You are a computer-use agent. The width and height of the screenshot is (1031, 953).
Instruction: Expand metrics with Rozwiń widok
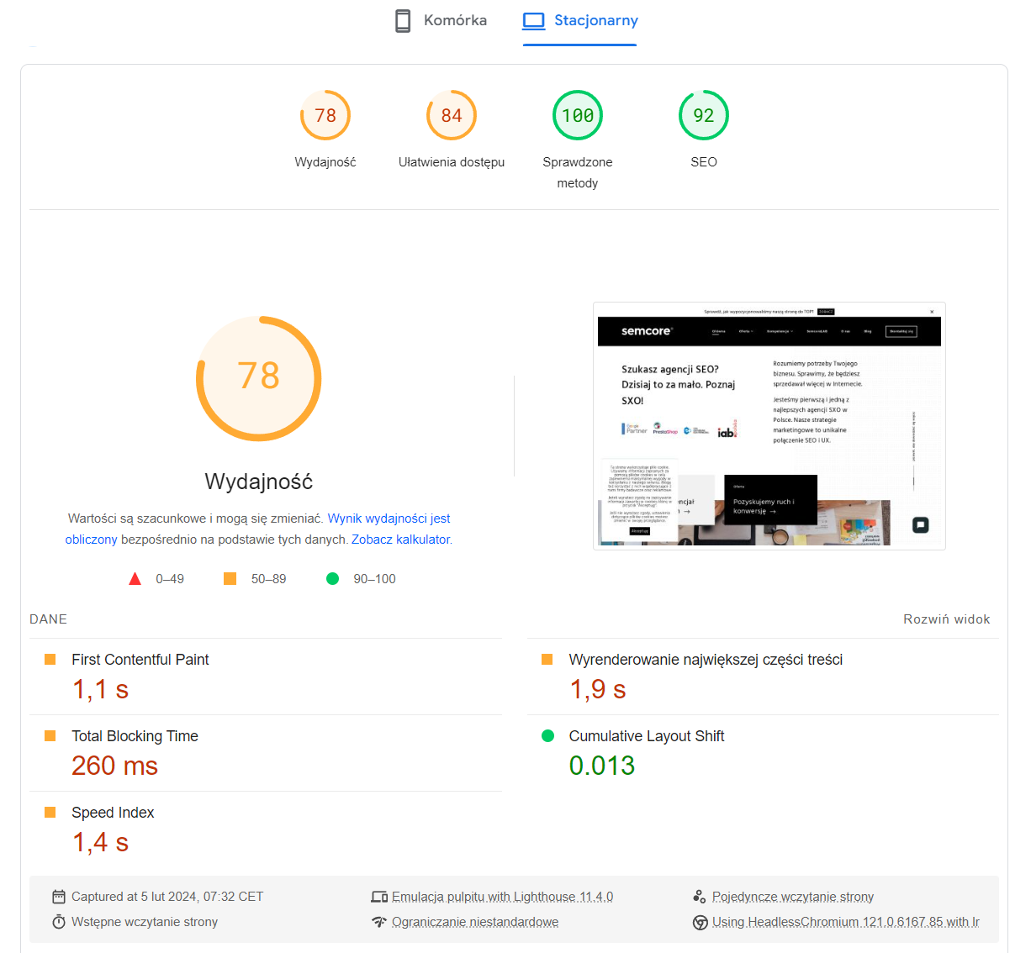[x=947, y=619]
